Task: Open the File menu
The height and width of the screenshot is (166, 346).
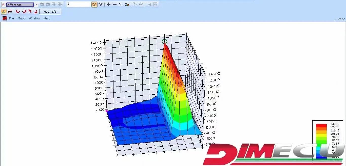Action: (12, 18)
